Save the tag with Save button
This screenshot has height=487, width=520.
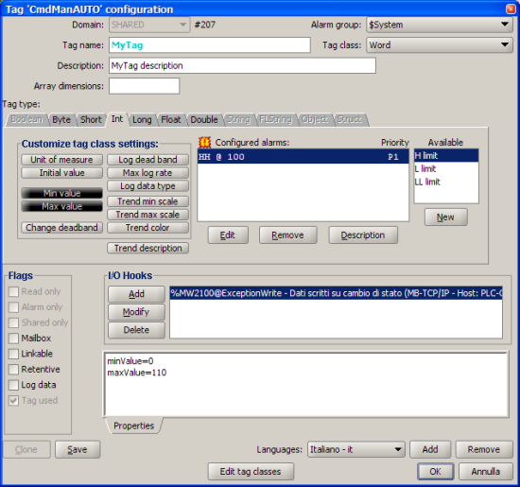coord(78,449)
